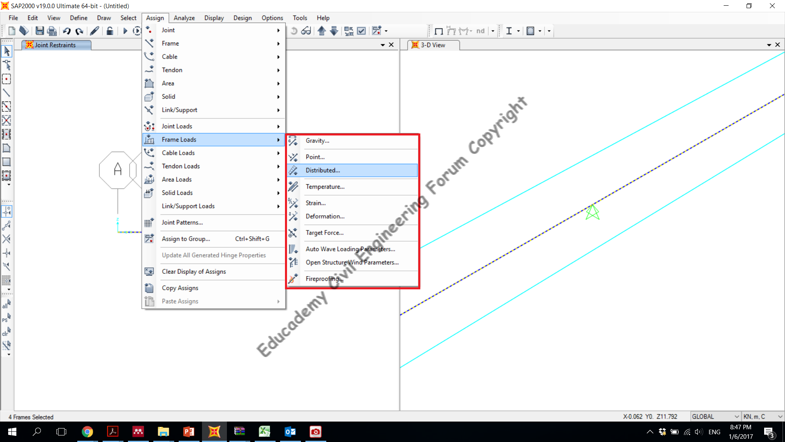Expand the Tendon submenu
Image resolution: width=785 pixels, height=442 pixels.
[213, 70]
